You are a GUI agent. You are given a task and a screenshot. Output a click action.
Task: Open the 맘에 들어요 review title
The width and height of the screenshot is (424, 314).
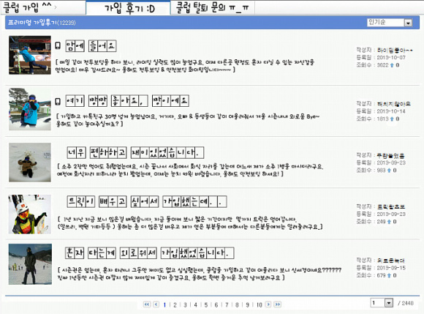tap(91, 46)
